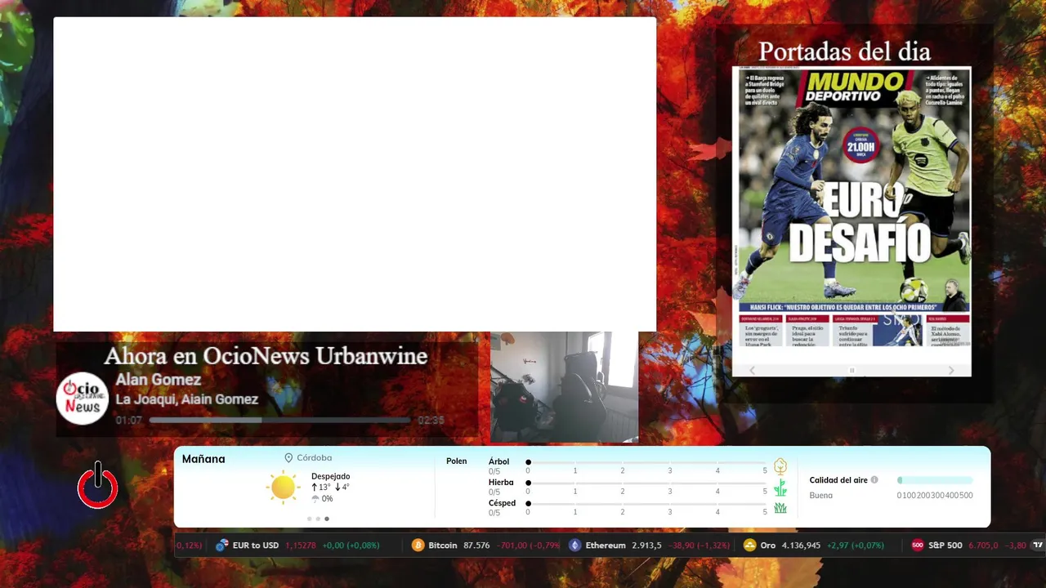Click the Bitcoin coin icon in ticker
This screenshot has height=588, width=1046.
coord(418,545)
